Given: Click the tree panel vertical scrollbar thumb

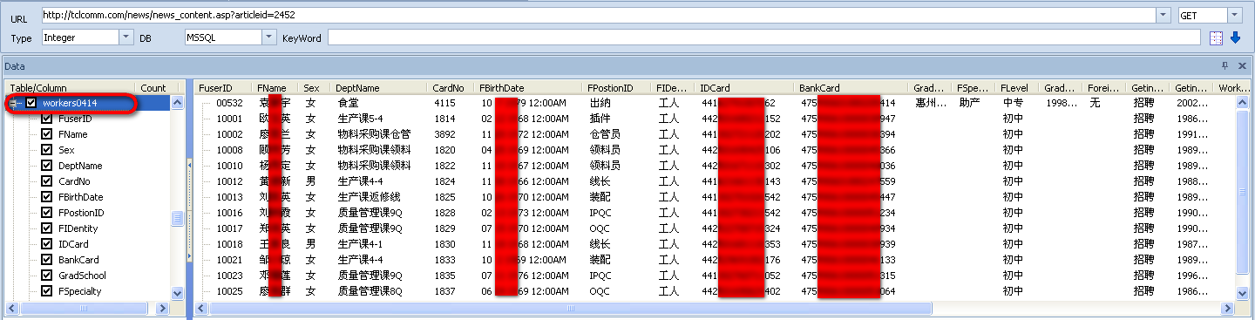Looking at the screenshot, I should click(178, 218).
